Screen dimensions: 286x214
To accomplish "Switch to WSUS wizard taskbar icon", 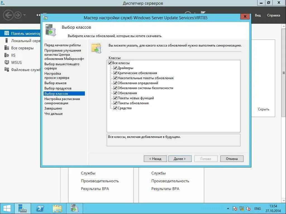I will pyautogui.click(x=74, y=208).
